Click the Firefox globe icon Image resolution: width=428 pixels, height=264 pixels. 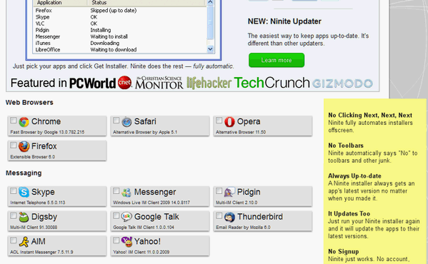click(x=24, y=146)
